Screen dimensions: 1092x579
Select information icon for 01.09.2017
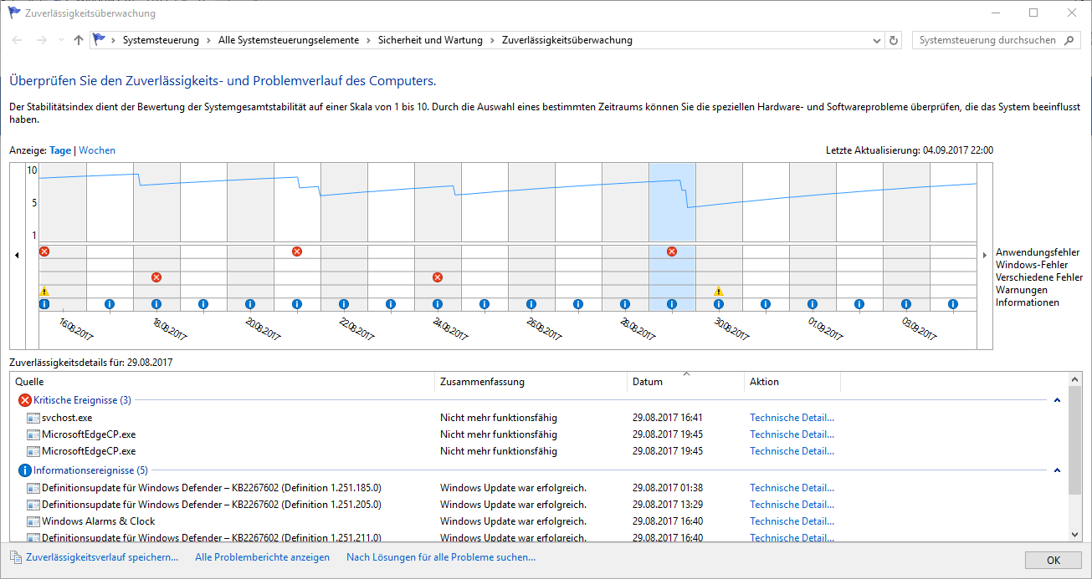813,304
